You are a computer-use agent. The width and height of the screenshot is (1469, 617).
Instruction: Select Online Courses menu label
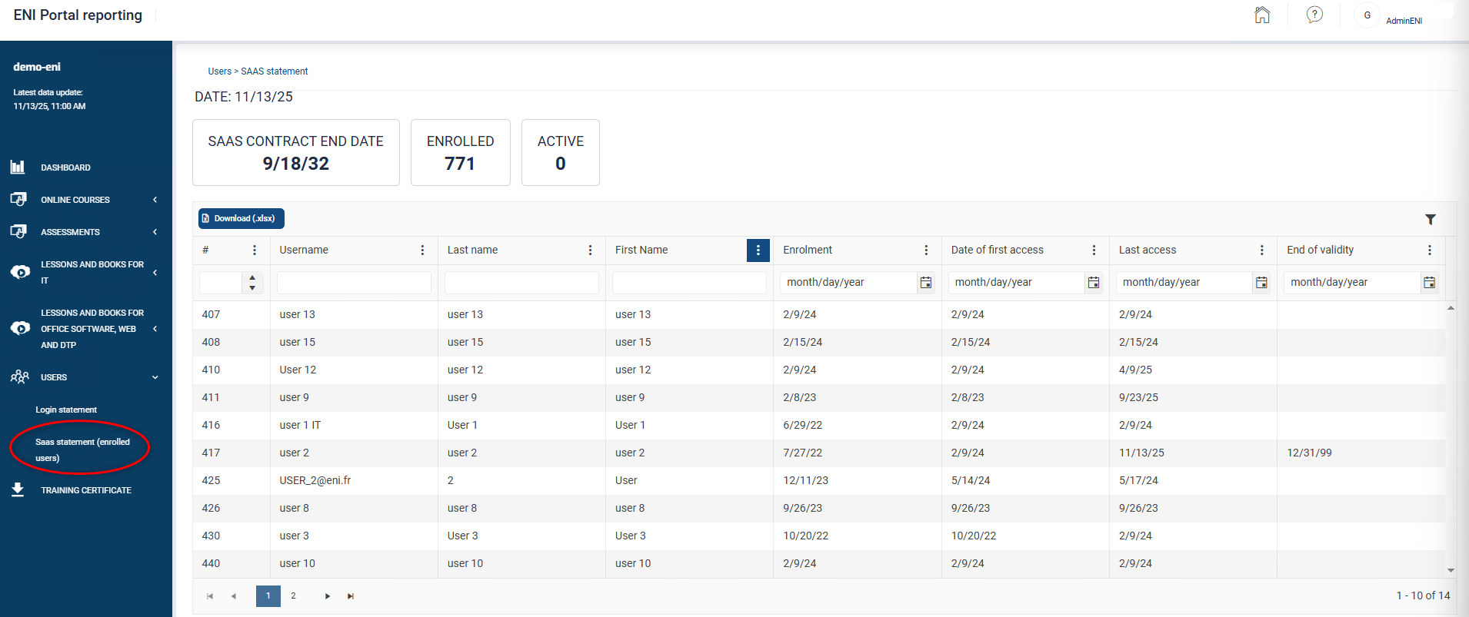coord(75,200)
